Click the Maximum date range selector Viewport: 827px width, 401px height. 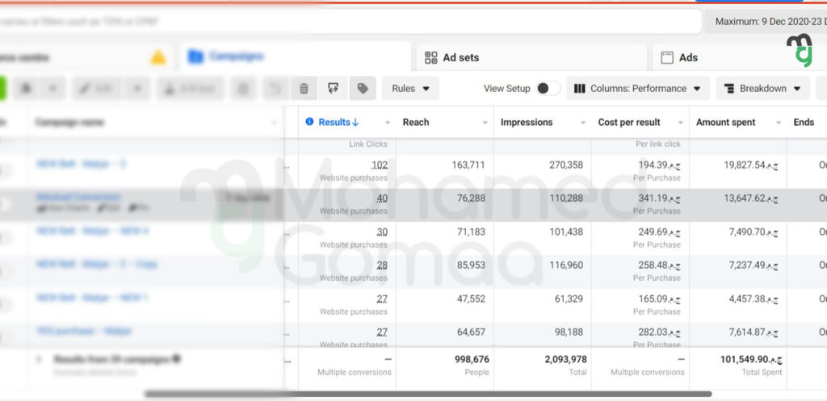pos(767,22)
